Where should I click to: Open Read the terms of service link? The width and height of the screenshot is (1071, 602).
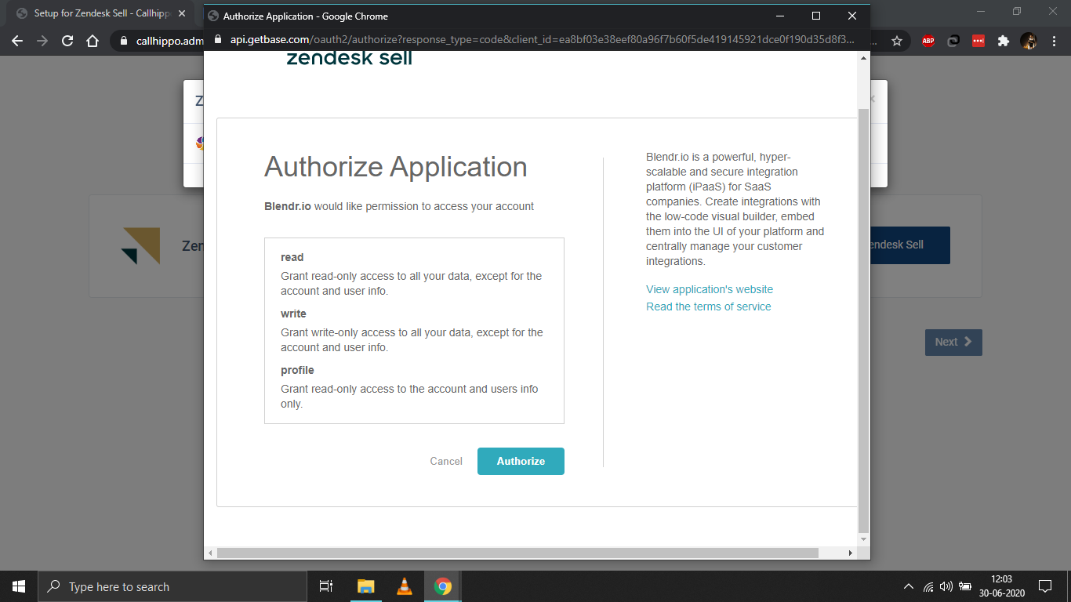(709, 306)
